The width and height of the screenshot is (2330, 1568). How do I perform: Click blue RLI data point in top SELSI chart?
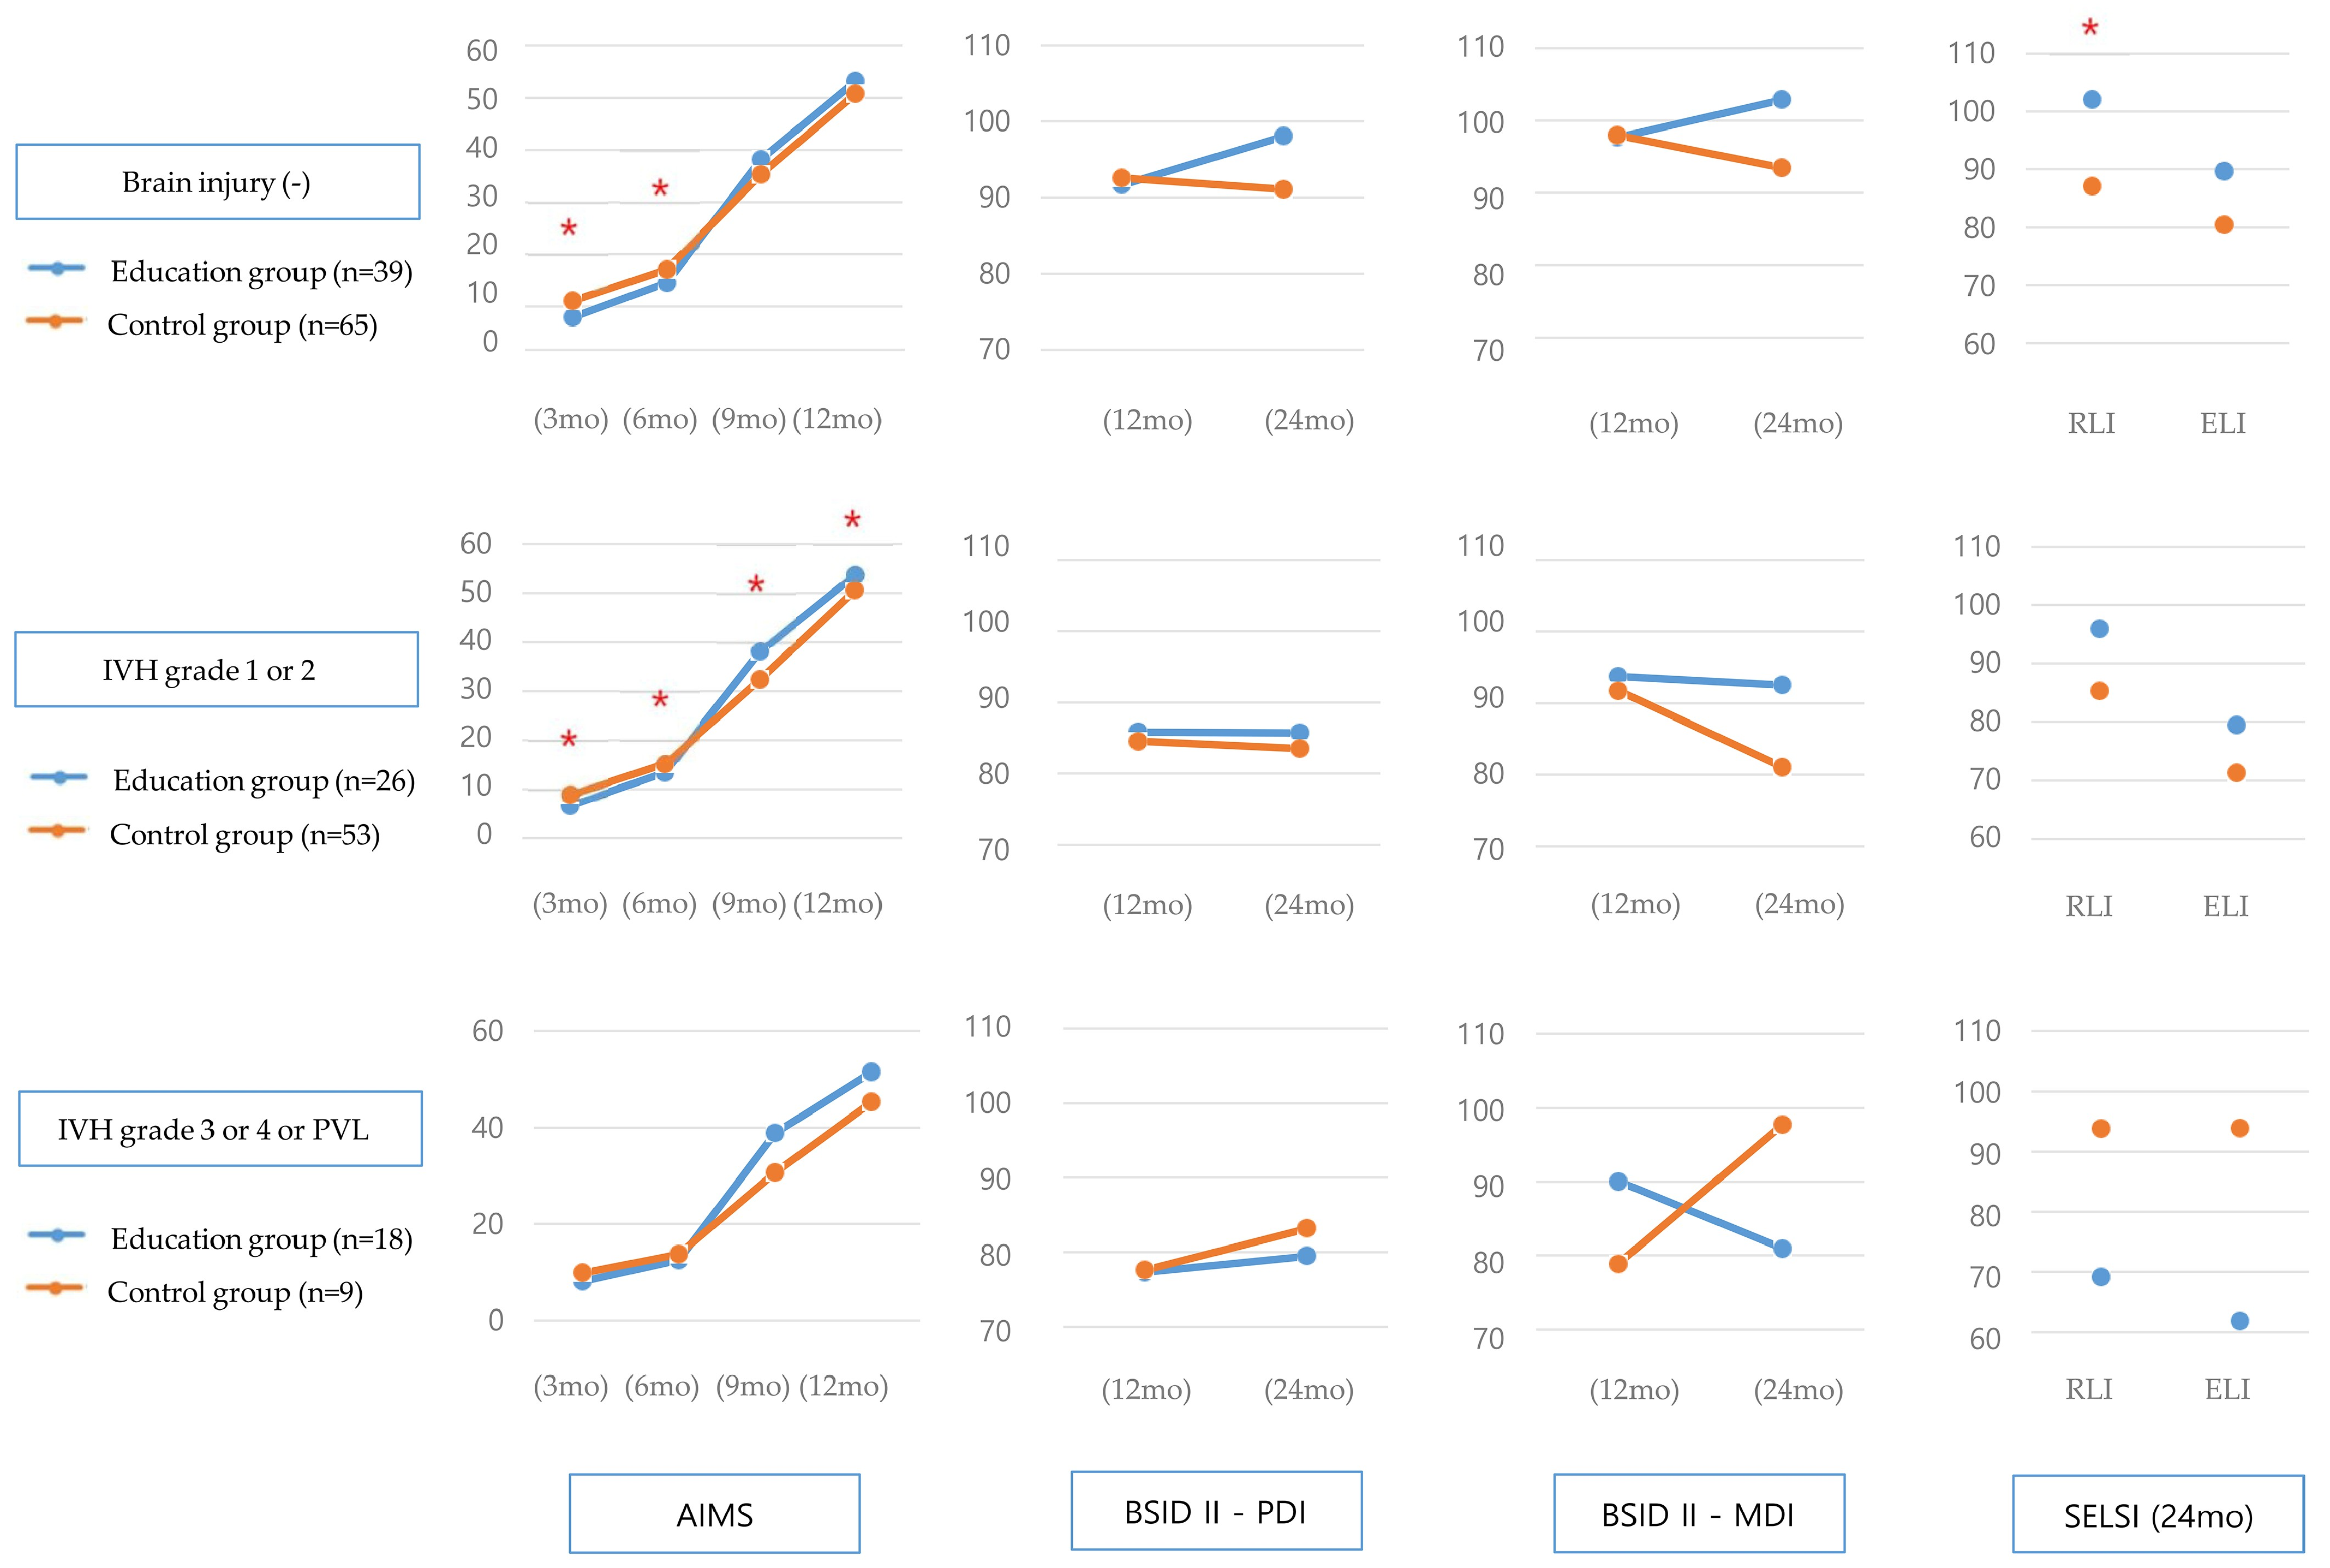click(x=2091, y=99)
